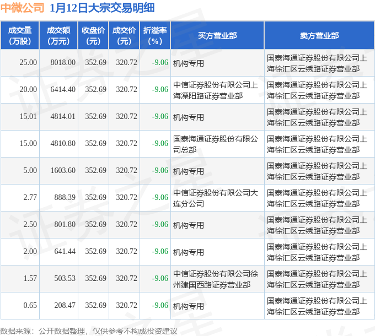
Task: Select the 折溢率(%) column header
Action: click(155, 36)
